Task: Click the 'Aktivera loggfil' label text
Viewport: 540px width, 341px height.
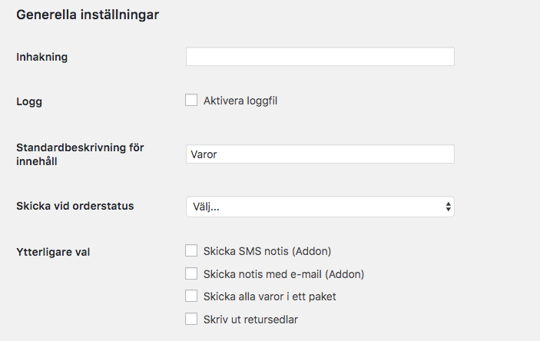Action: (x=240, y=101)
